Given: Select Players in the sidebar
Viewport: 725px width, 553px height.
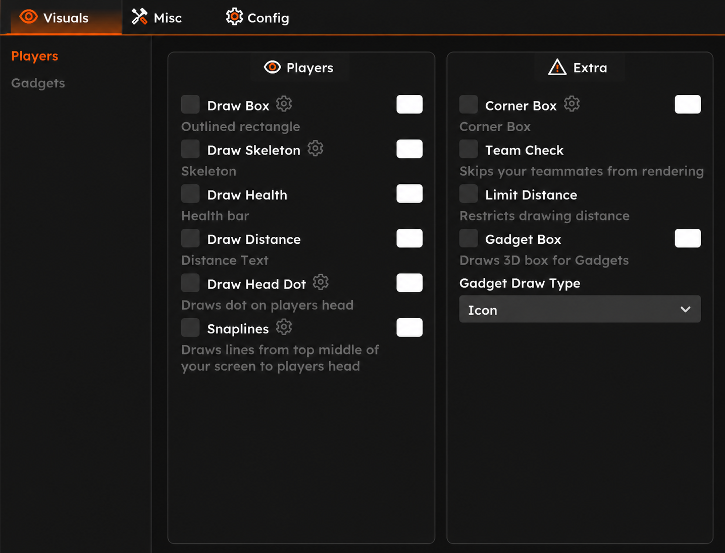Looking at the screenshot, I should (34, 56).
